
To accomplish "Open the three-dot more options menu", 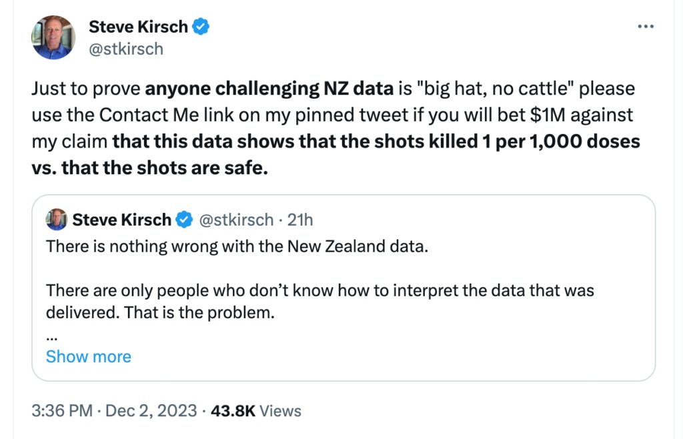I will coord(646,26).
